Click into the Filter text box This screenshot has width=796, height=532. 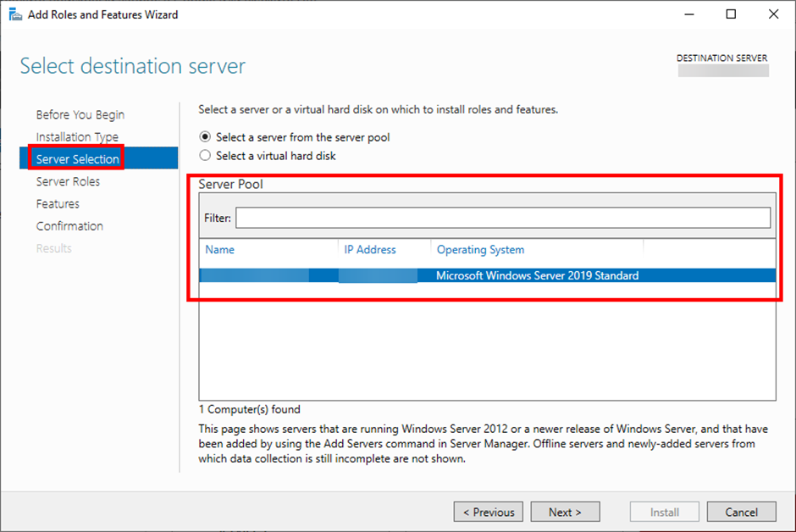click(502, 218)
